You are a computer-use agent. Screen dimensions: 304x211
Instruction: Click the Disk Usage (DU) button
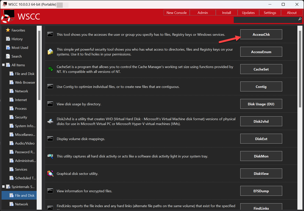click(261, 104)
